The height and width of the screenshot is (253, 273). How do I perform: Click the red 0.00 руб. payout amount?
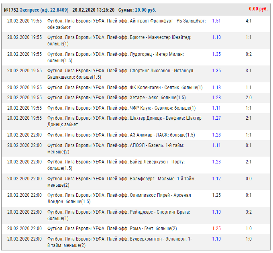(259, 8)
